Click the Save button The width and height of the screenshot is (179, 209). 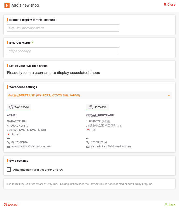tap(170, 205)
